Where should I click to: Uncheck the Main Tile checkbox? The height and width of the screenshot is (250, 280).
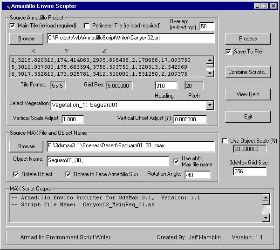(13, 26)
